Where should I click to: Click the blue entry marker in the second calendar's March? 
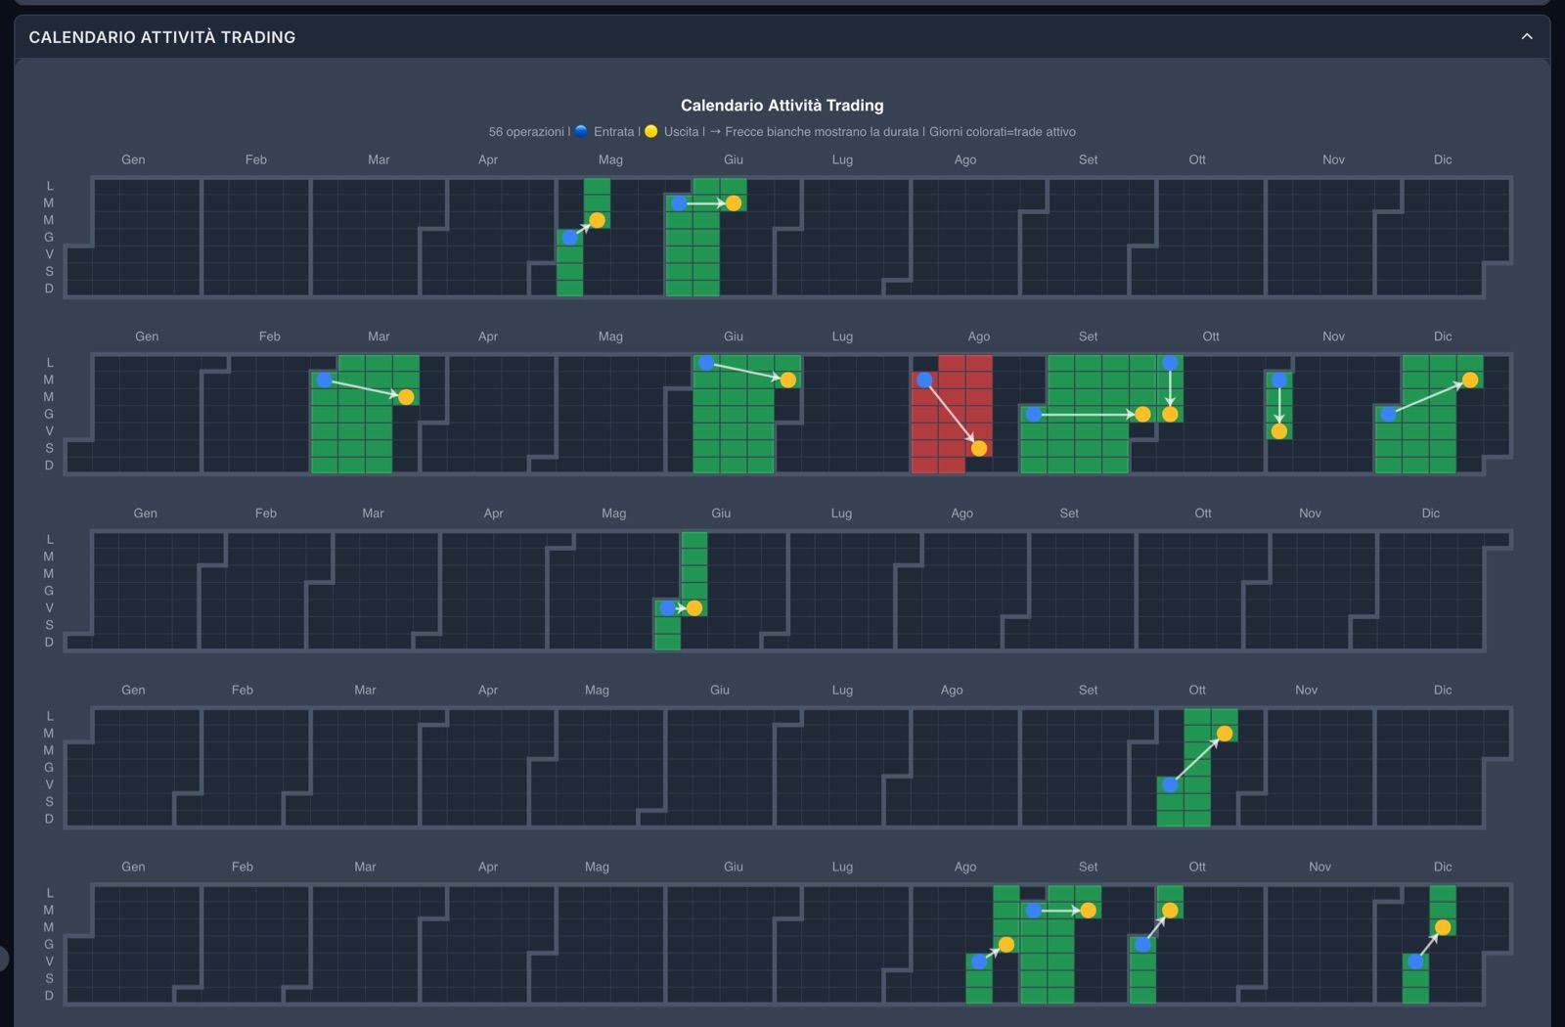(324, 380)
